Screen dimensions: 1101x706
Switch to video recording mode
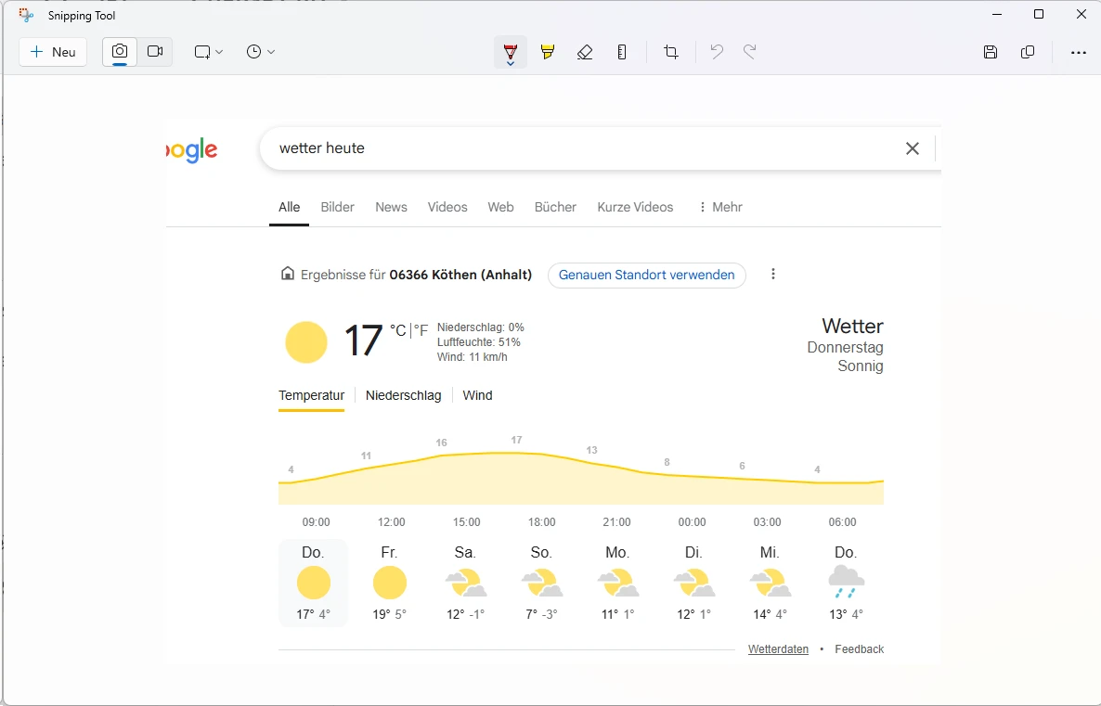(x=155, y=52)
